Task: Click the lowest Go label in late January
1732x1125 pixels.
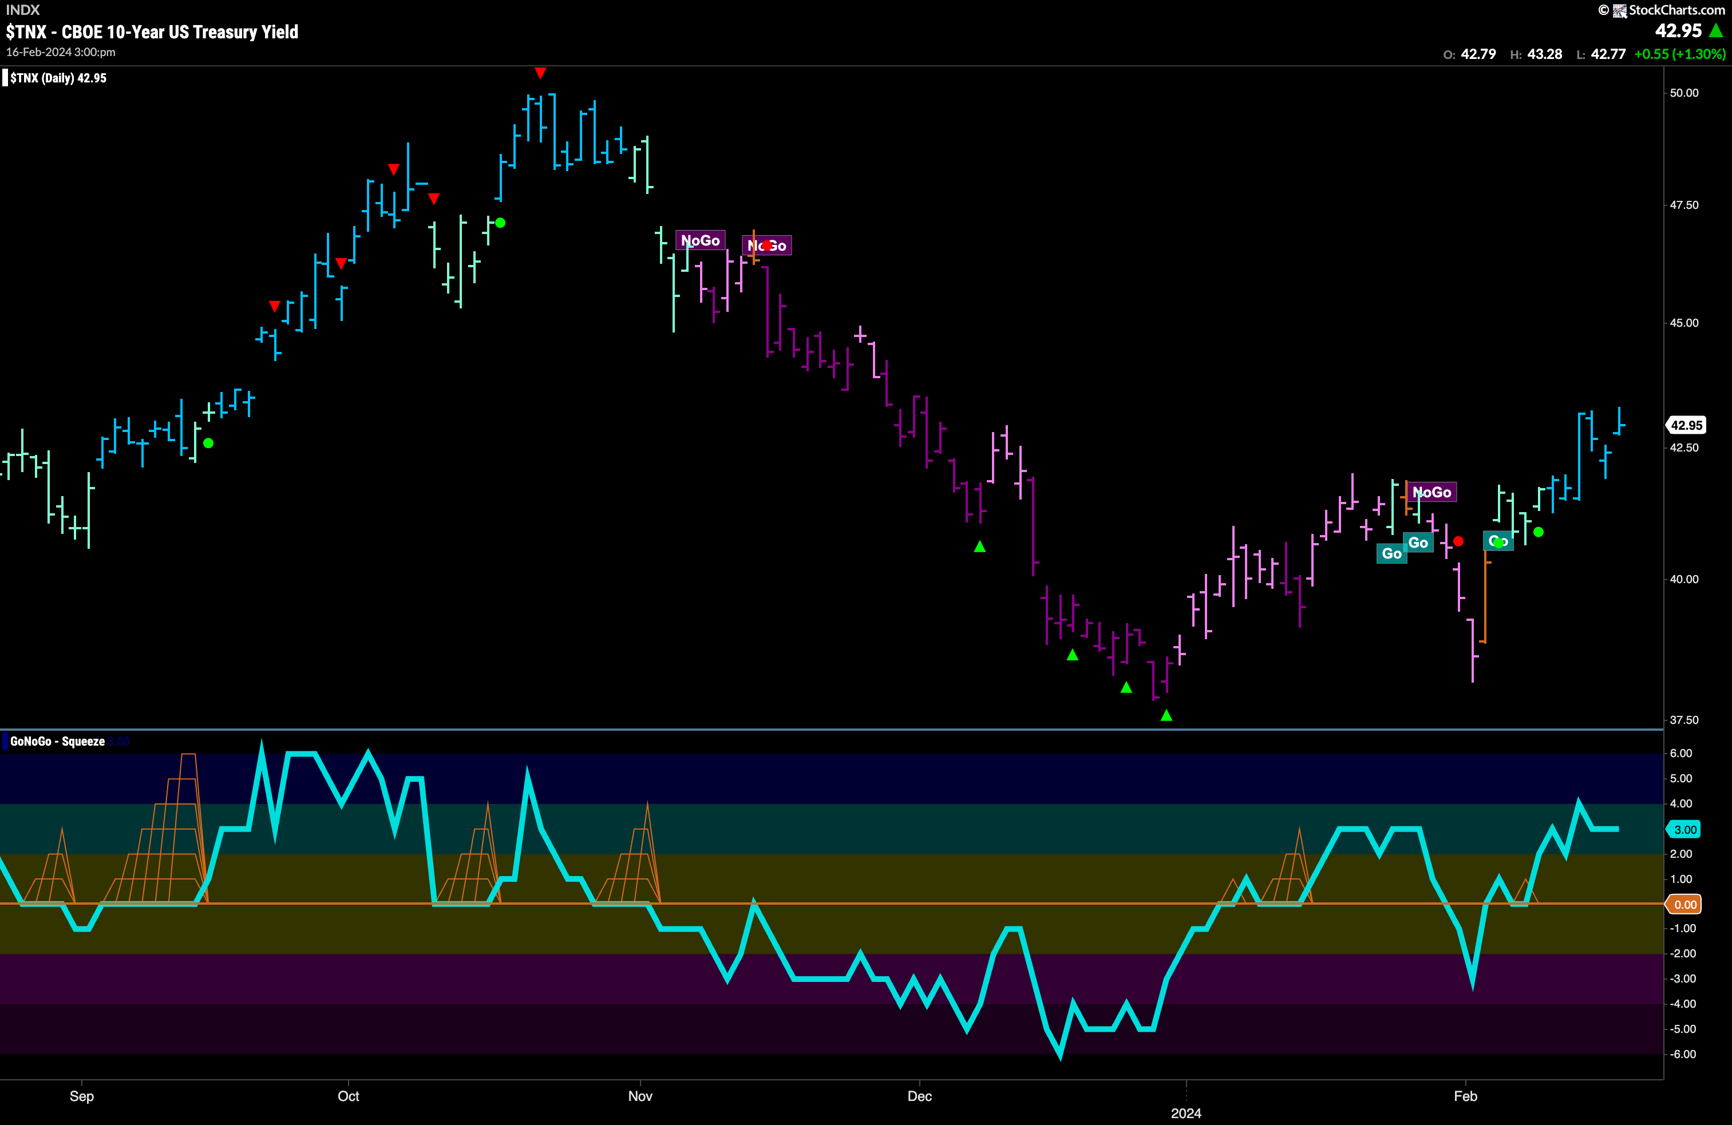Action: 1391,554
